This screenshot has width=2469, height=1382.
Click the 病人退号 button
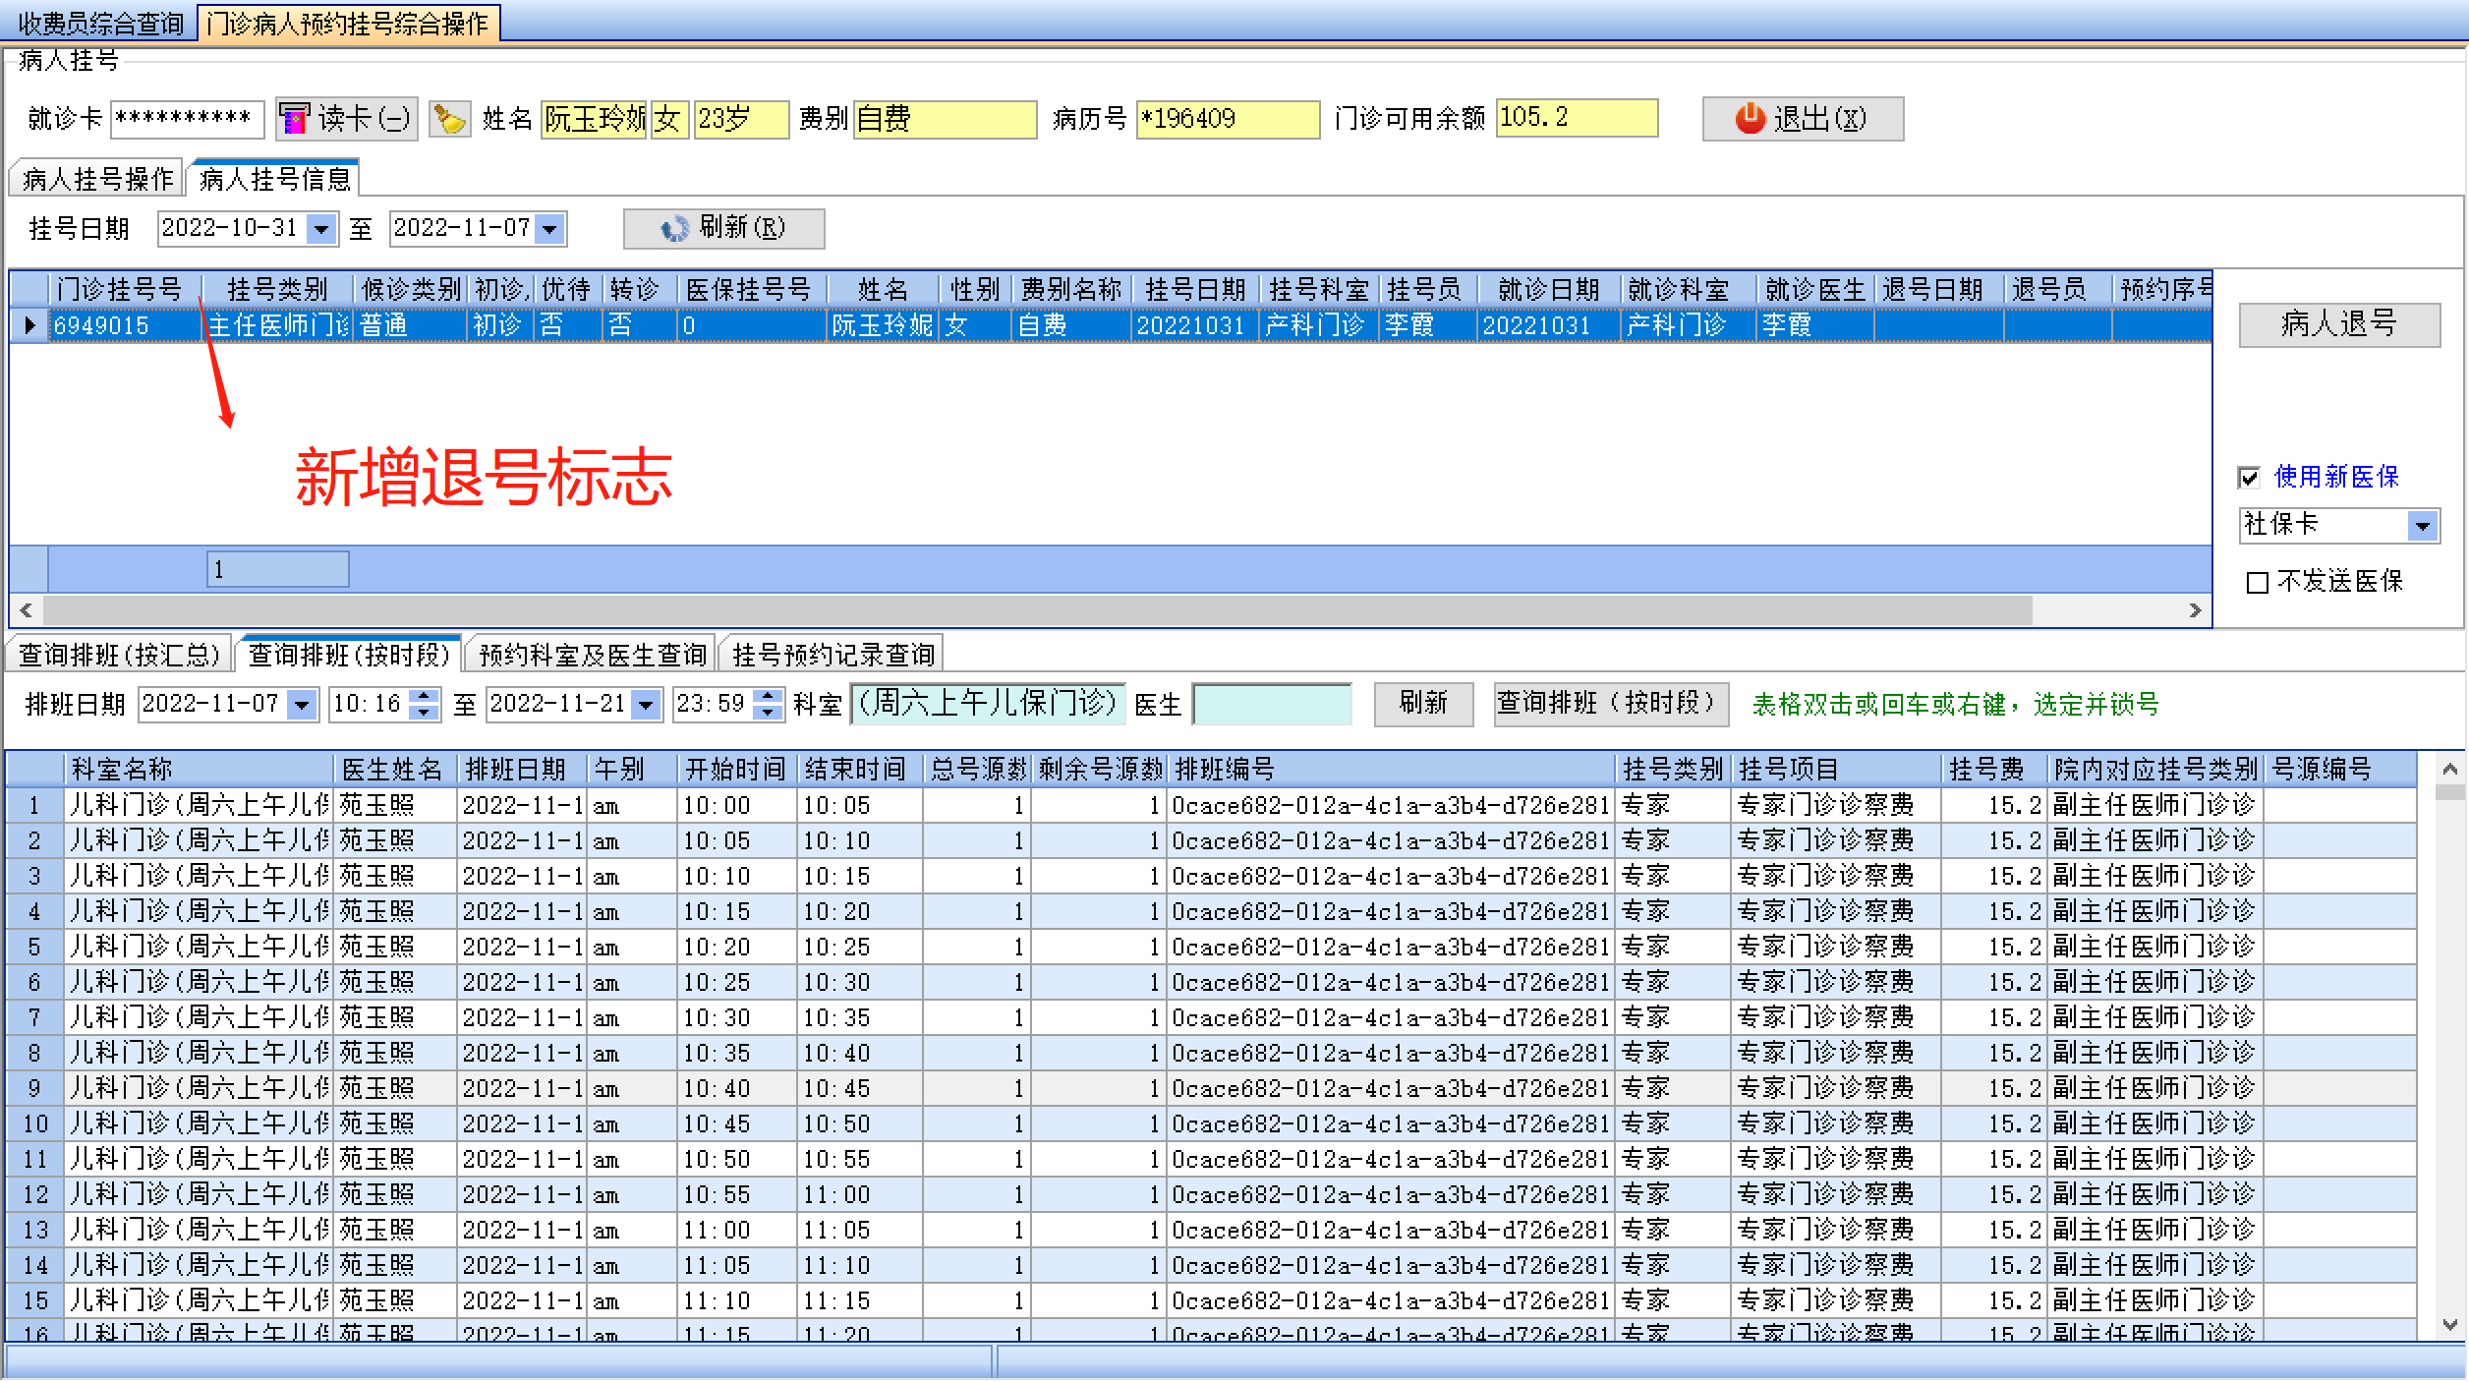(x=2338, y=323)
